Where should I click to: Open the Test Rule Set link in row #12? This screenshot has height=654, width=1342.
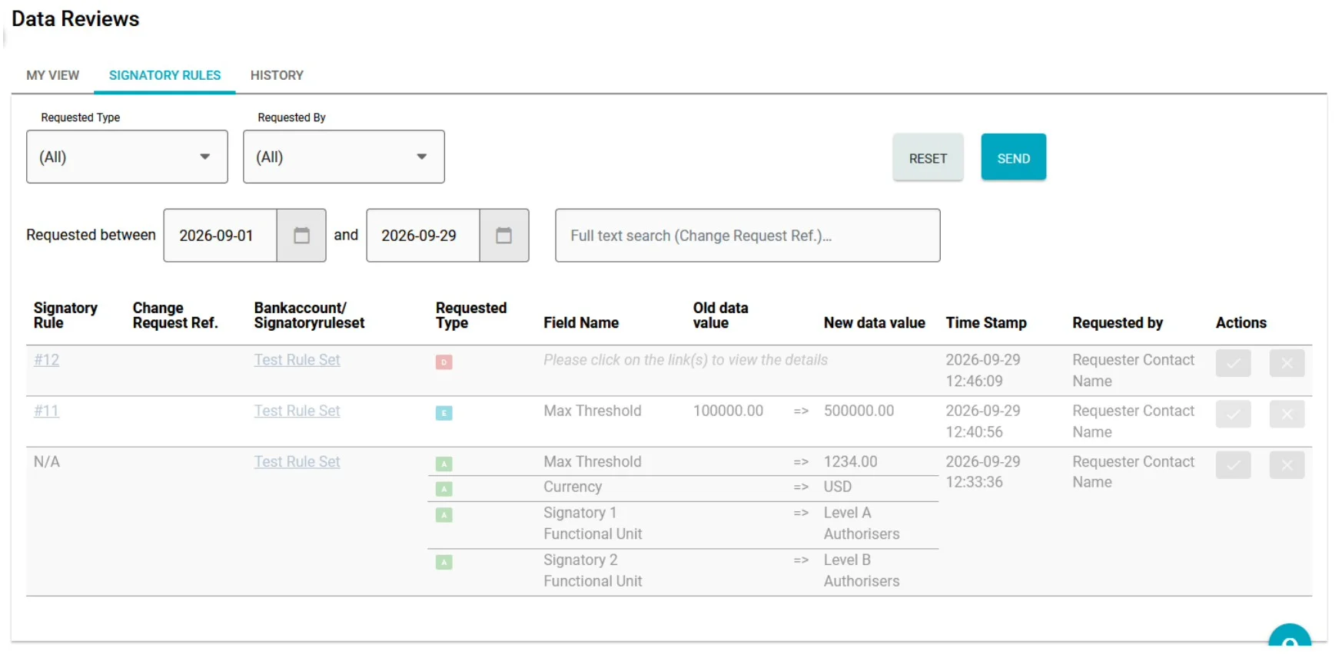point(297,360)
